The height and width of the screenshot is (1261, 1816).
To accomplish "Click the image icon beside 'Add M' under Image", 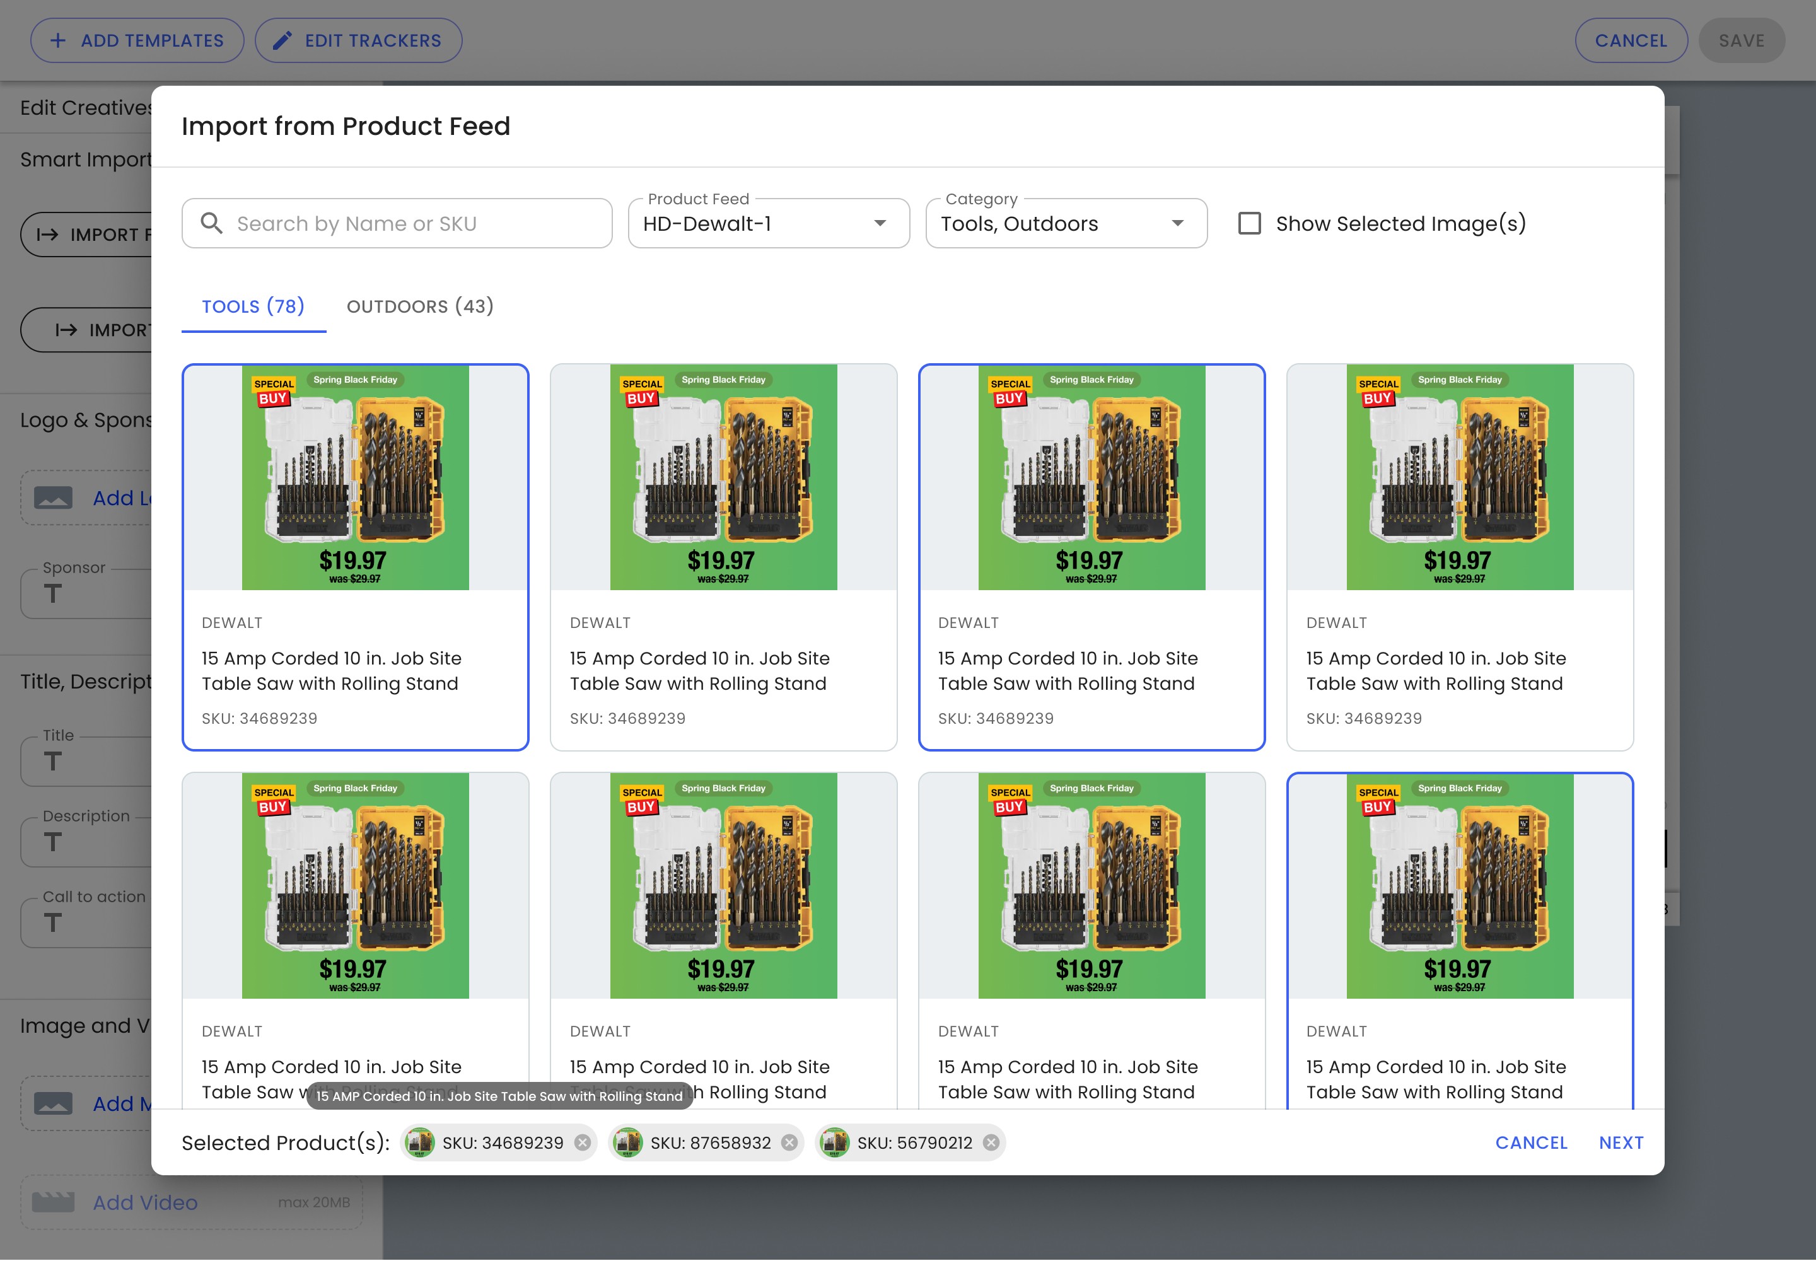I will 53,1104.
